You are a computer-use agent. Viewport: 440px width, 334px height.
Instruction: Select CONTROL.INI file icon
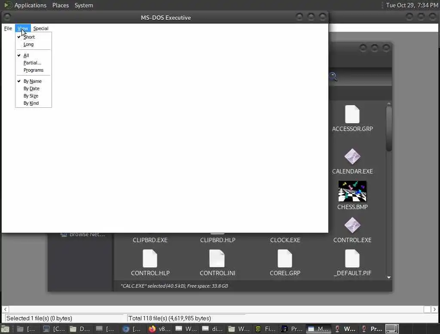click(217, 258)
